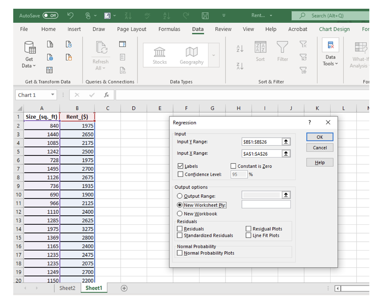Screen dimensions: 389x305
Task: Click the New Worksheet Ply text field
Action: (x=266, y=205)
